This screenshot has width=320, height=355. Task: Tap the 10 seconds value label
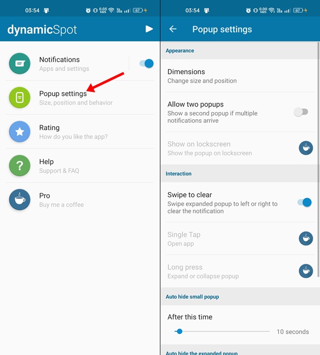tap(293, 332)
